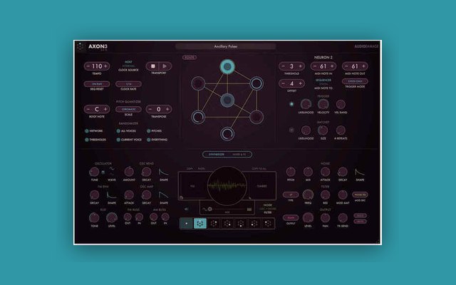Select the upper-left neuron node
This screenshot has height=285, width=456.
(x=198, y=83)
